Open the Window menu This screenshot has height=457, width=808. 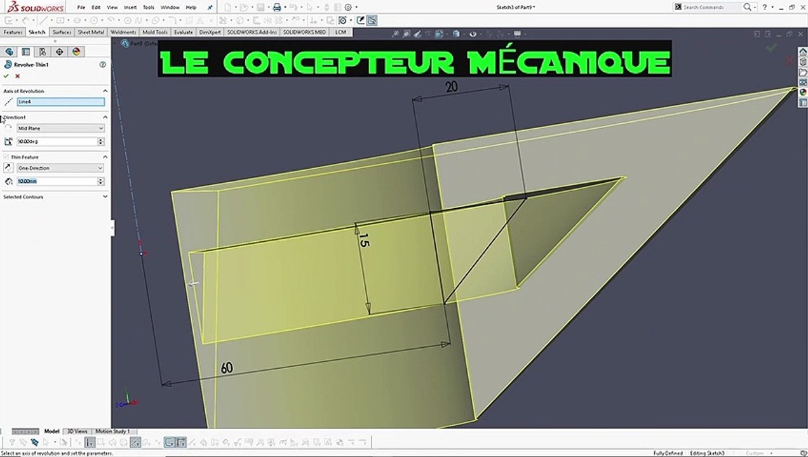170,8
